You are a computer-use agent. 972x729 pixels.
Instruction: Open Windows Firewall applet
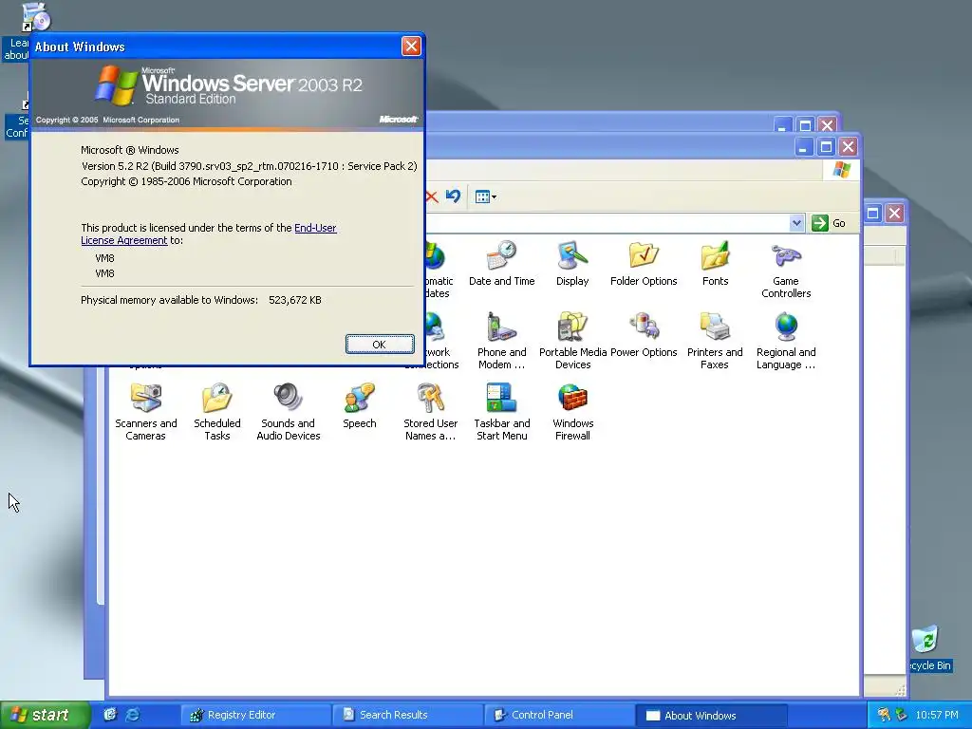pyautogui.click(x=572, y=412)
